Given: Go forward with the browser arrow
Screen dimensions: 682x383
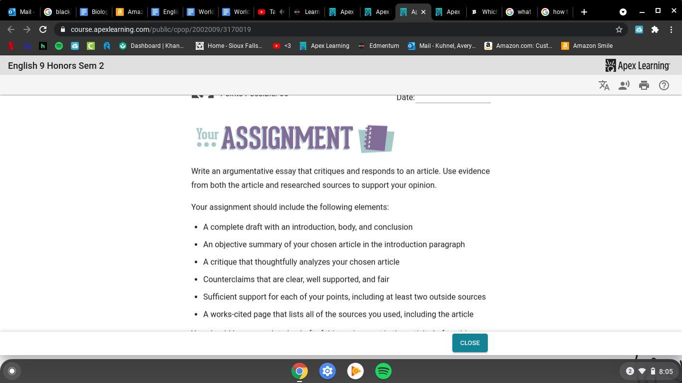Looking at the screenshot, I should [27, 29].
